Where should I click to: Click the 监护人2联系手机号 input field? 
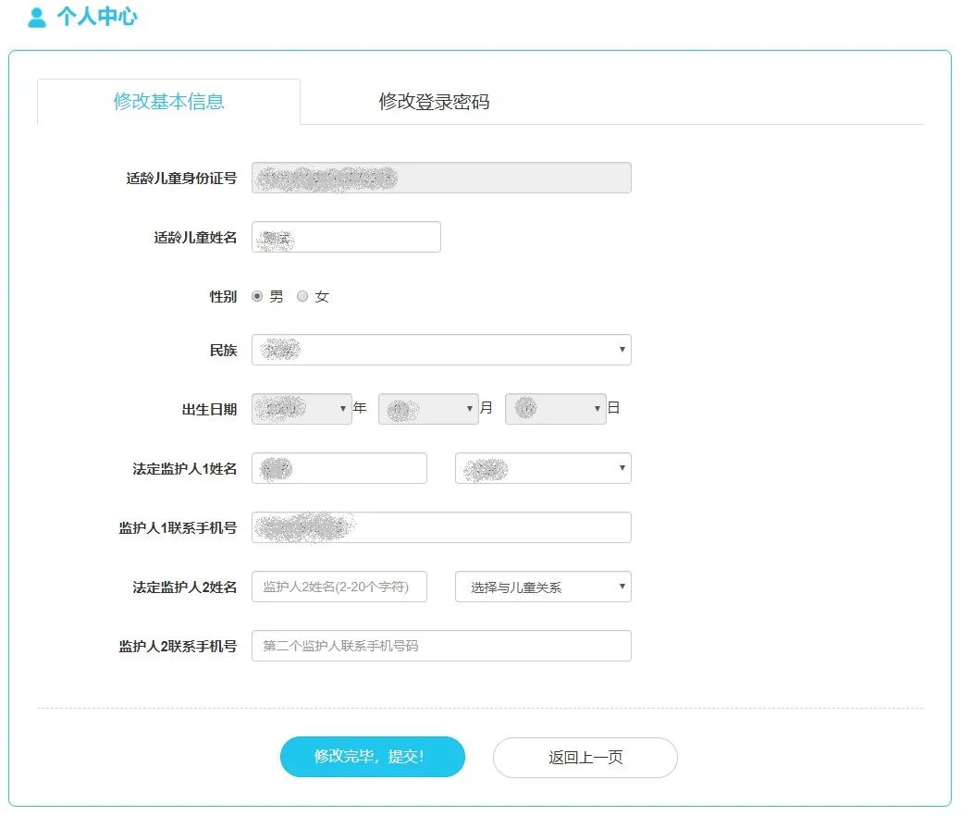441,646
